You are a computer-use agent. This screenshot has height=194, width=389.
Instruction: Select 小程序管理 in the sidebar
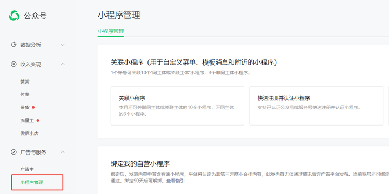(x=31, y=182)
